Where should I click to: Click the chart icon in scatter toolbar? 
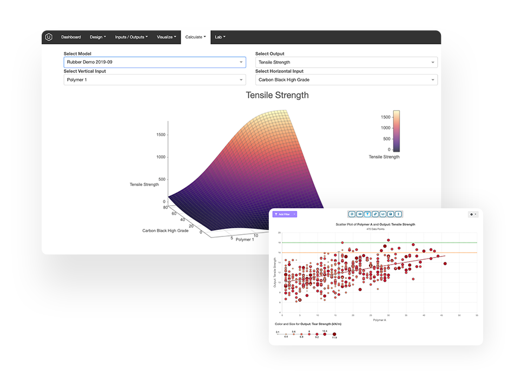(383, 214)
